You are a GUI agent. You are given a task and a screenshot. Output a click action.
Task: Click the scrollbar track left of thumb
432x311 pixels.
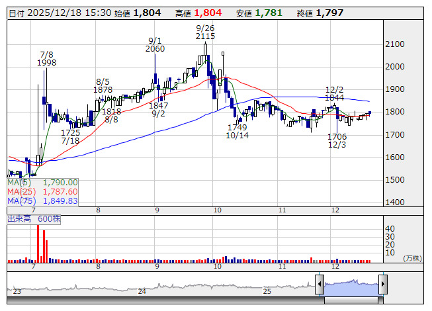point(165,300)
